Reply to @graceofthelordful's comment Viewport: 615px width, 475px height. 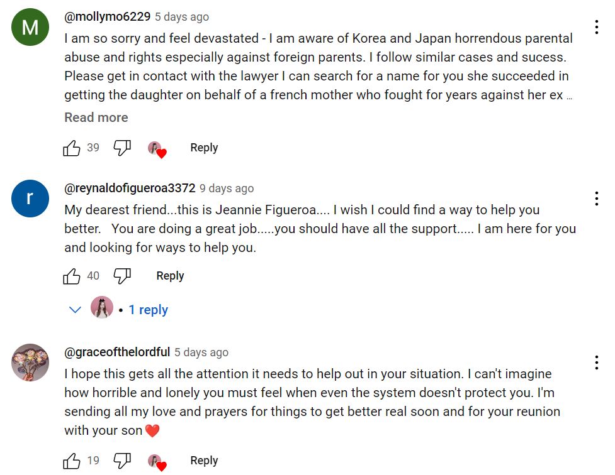(204, 461)
